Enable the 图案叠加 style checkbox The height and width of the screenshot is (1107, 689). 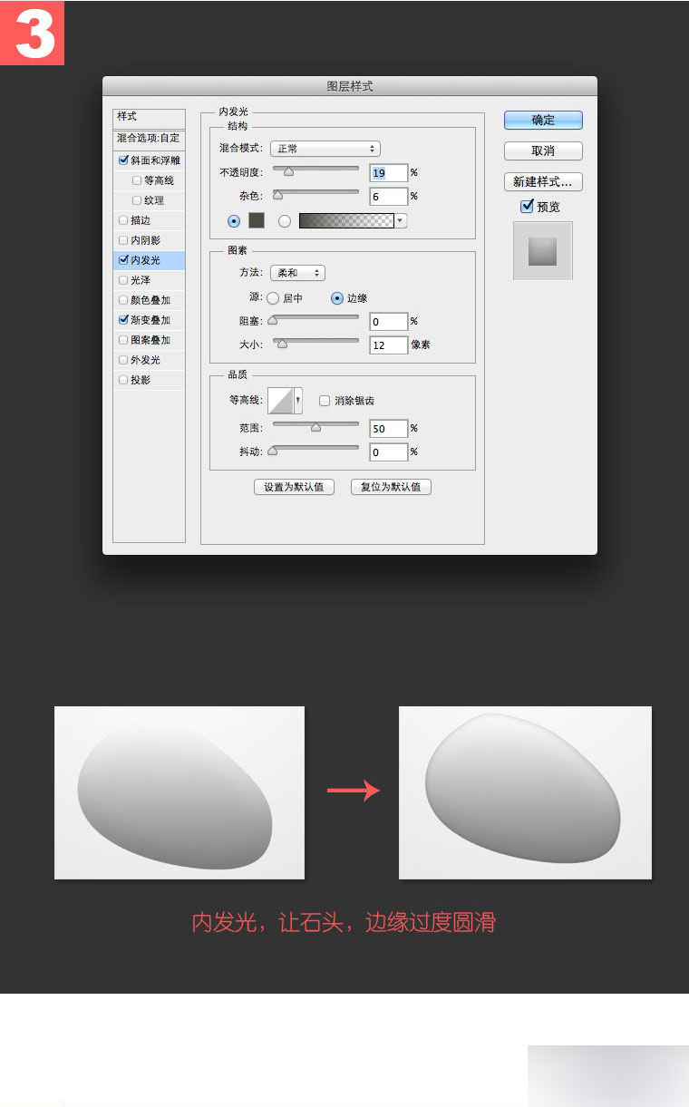click(x=123, y=340)
